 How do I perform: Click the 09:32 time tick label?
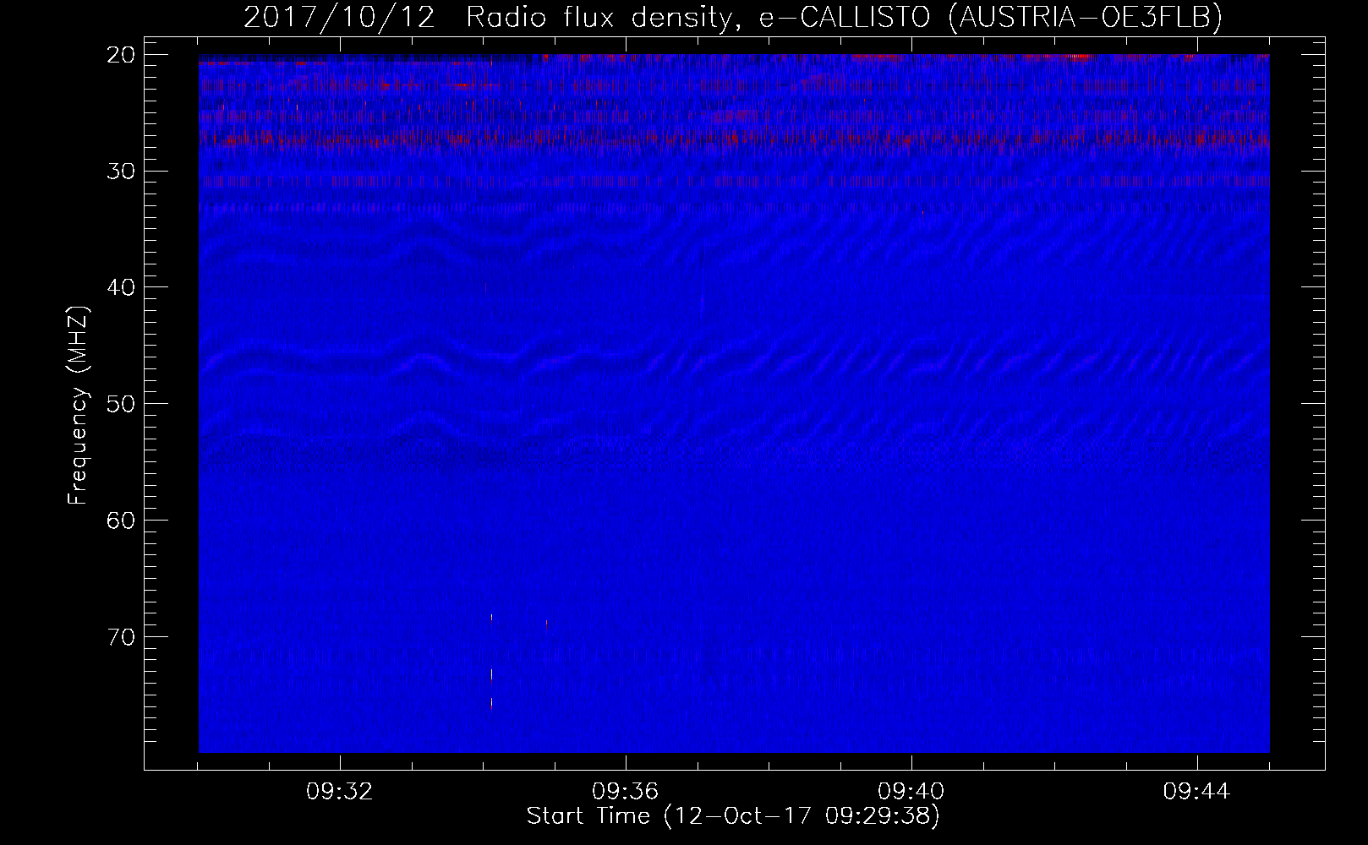point(340,792)
